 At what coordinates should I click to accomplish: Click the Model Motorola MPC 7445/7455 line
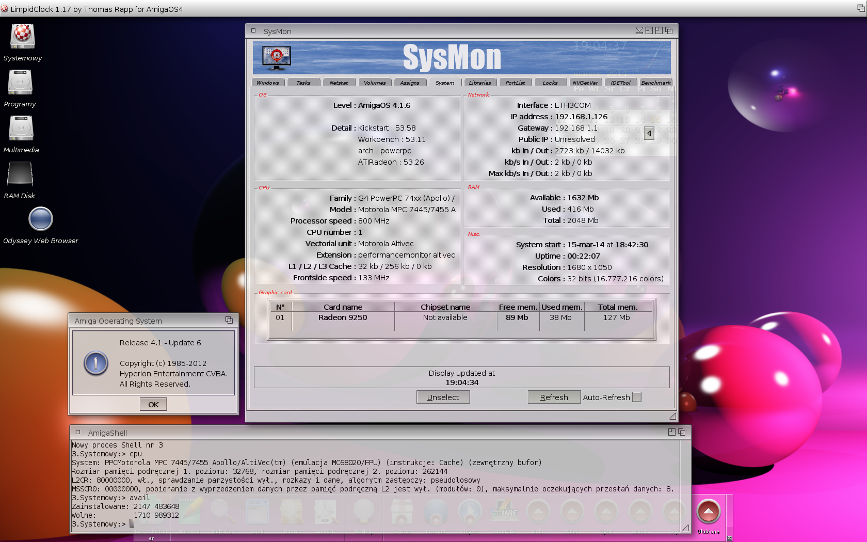click(x=407, y=210)
